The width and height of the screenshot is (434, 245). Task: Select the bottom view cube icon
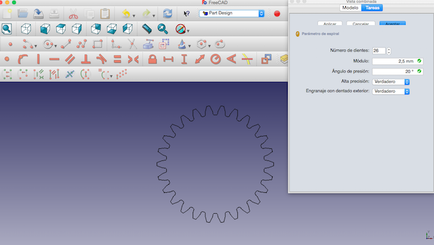(111, 28)
